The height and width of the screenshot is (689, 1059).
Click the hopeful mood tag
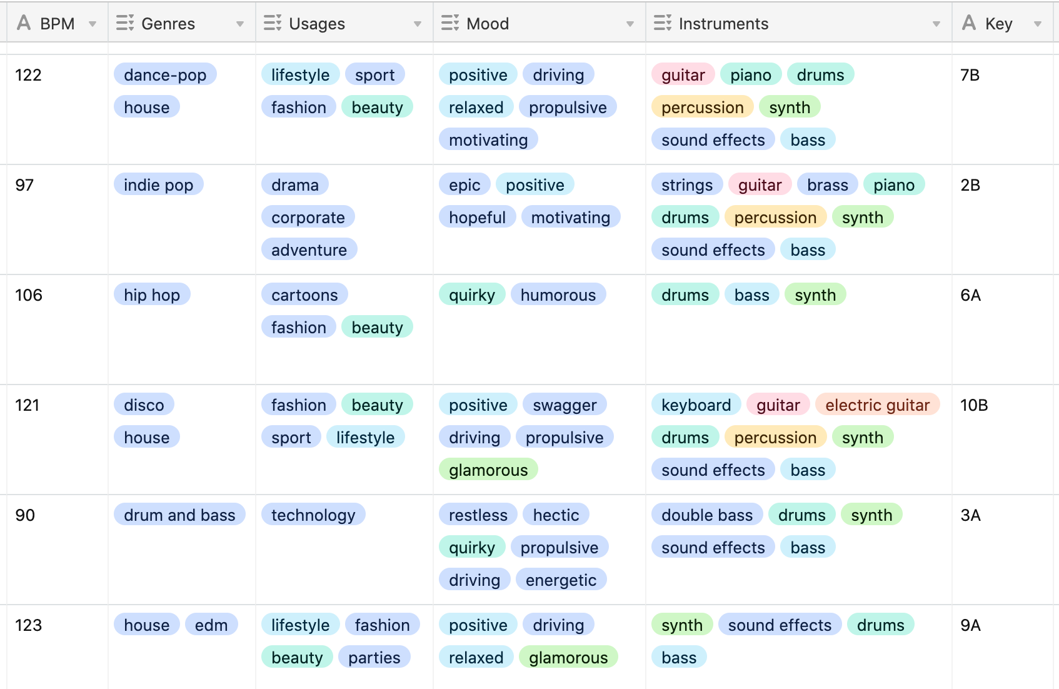(x=477, y=218)
